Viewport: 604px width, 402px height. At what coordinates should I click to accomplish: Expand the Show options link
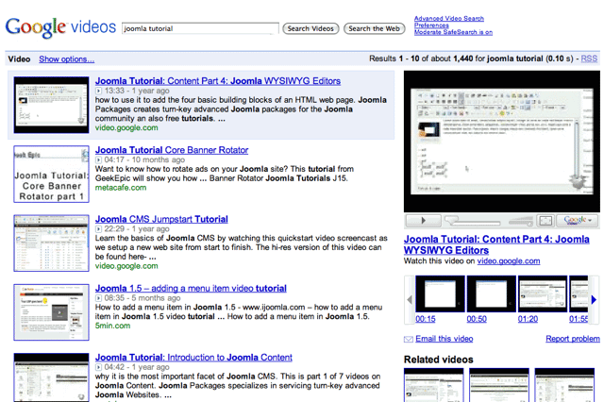click(66, 59)
